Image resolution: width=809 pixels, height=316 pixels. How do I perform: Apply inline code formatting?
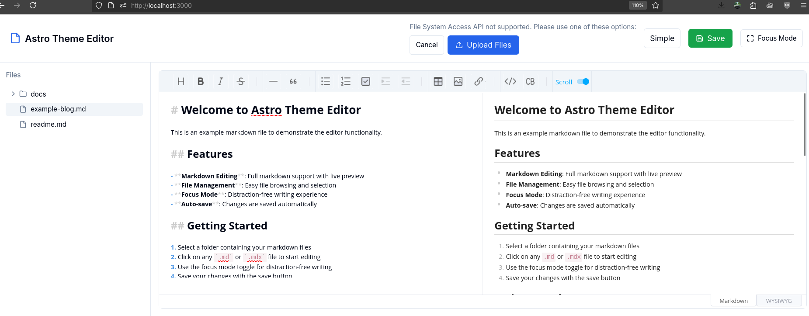coord(510,81)
